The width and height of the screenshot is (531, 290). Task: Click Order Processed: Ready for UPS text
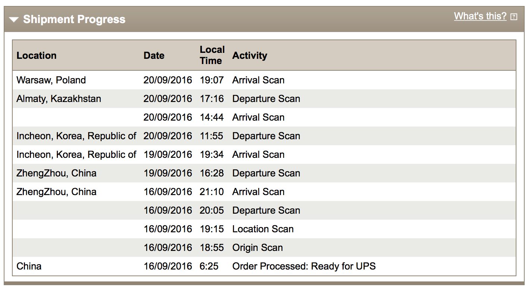(304, 266)
